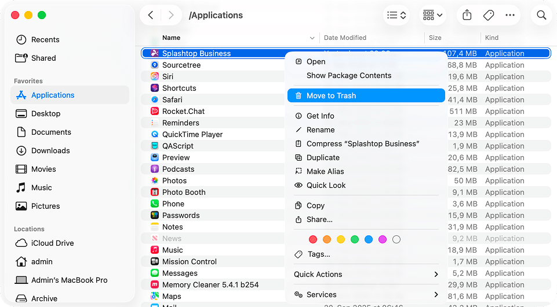Choose Show Package Contents menu entry
Viewport: 557px width, 307px height.
(x=348, y=75)
